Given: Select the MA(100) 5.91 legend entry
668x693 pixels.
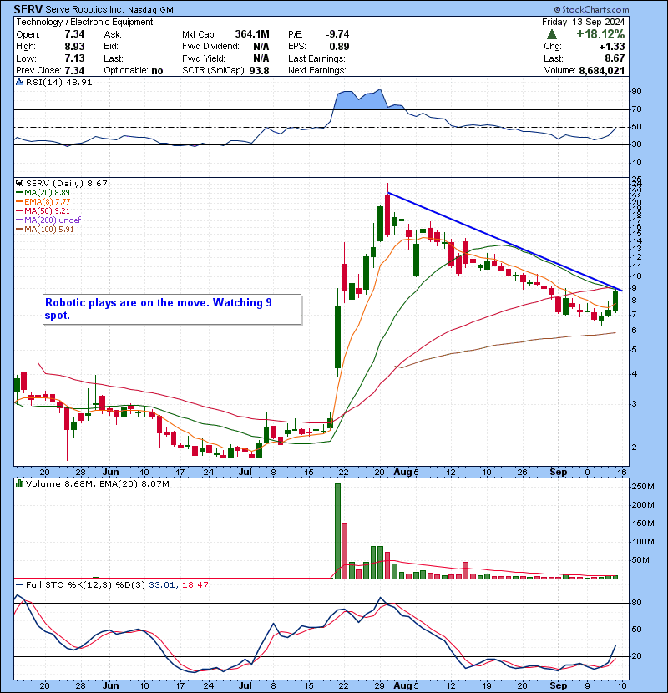Looking at the screenshot, I should click(x=45, y=229).
